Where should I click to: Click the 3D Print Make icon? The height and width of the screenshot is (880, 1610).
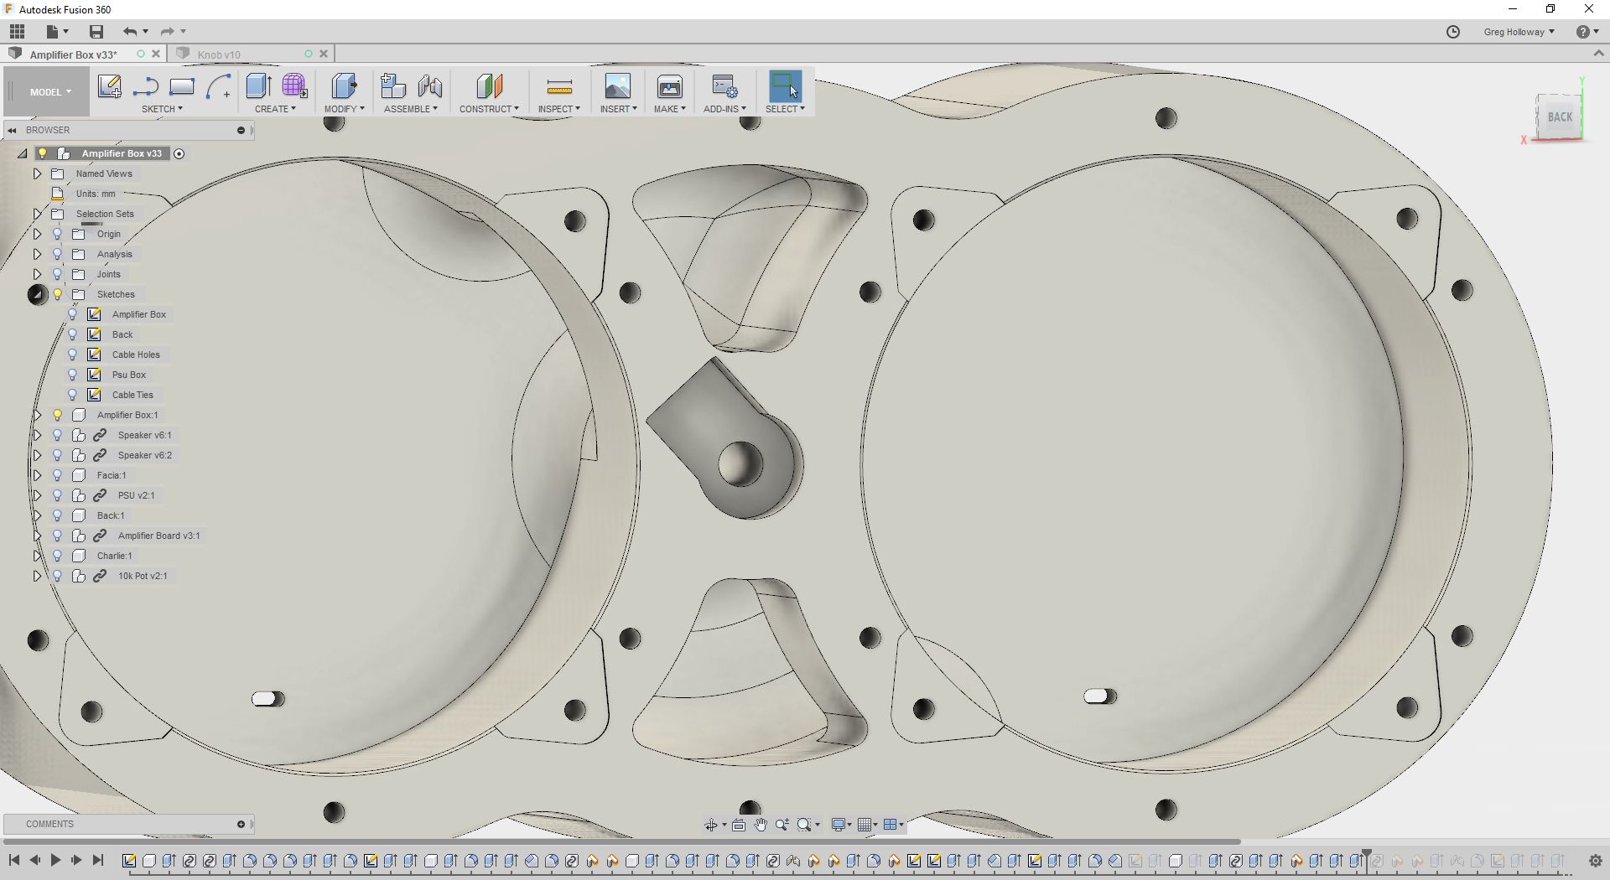click(669, 86)
